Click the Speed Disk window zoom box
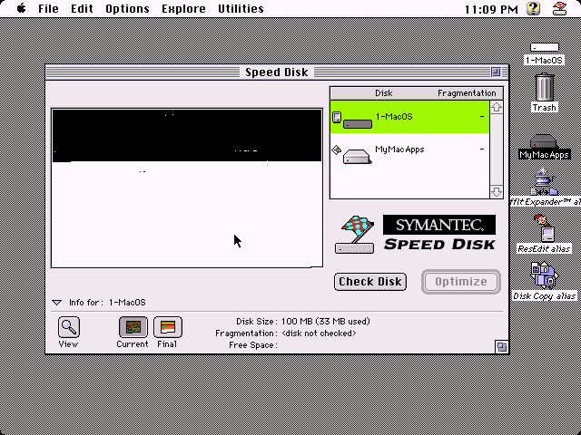Viewport: 581px width, 435px height. point(496,72)
